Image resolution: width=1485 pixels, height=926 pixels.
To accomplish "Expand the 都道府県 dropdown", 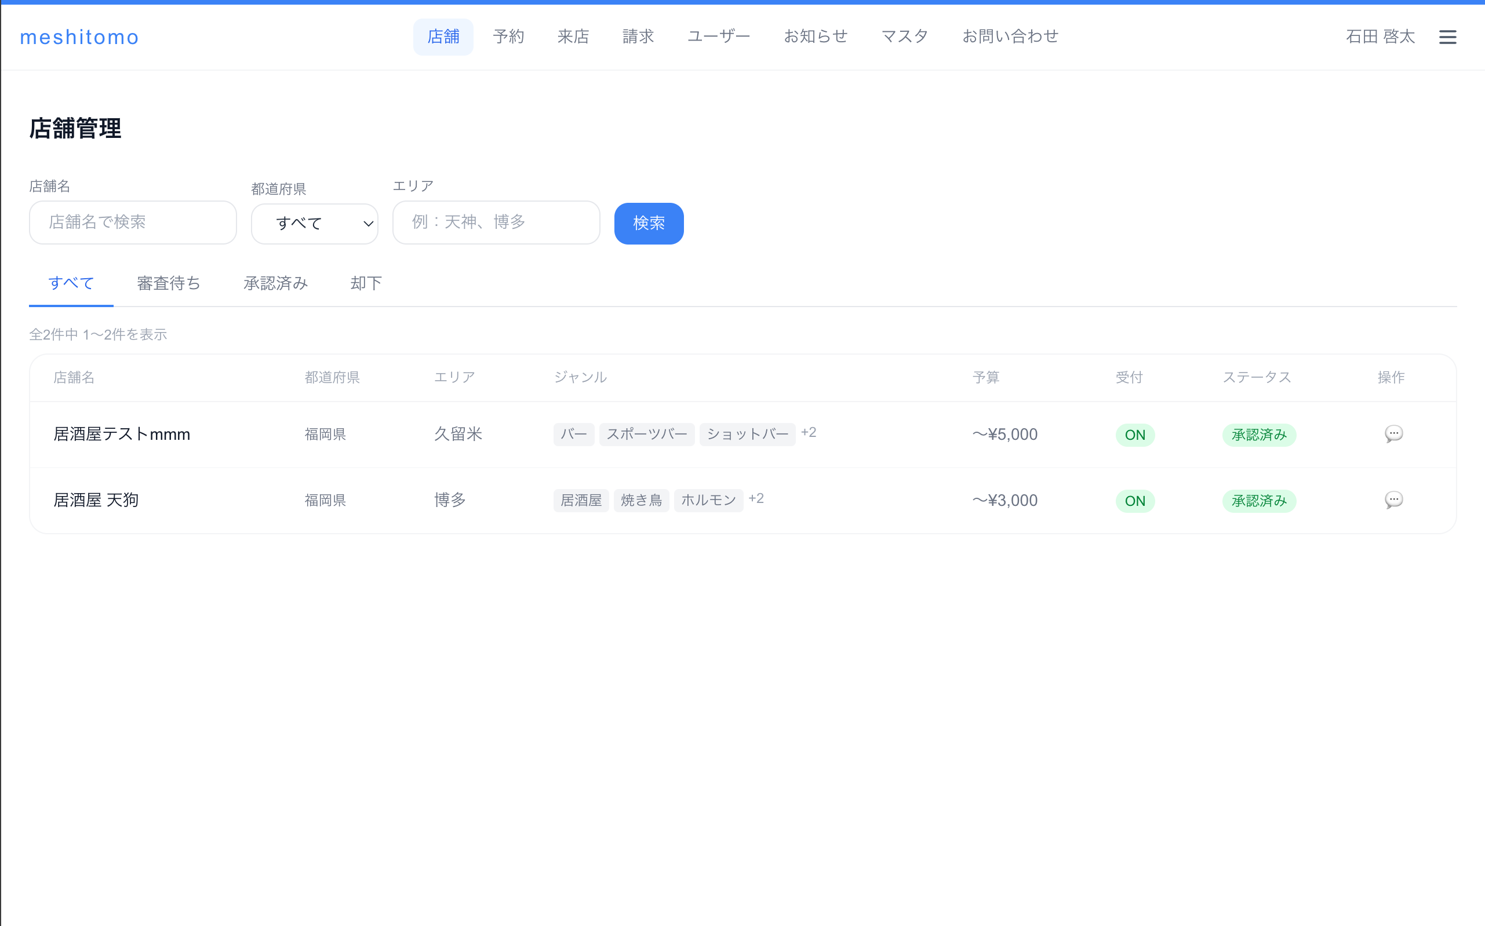I will coord(314,224).
